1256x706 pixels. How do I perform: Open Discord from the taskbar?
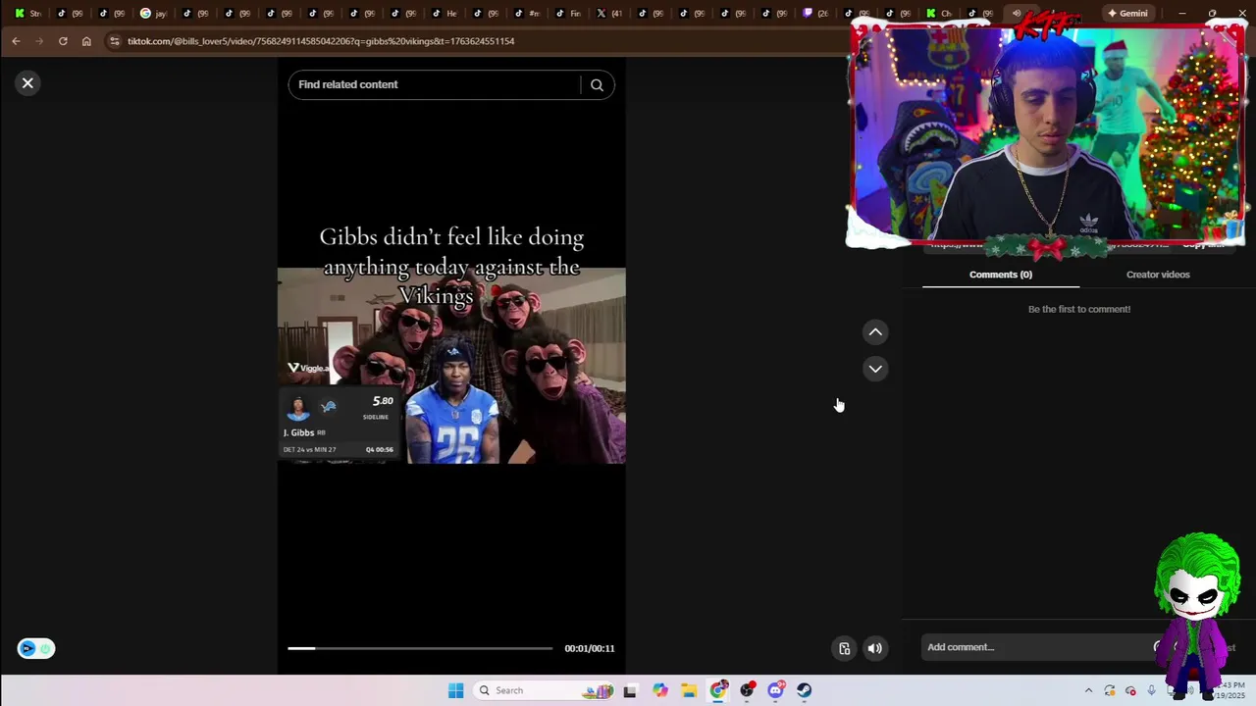[776, 690]
